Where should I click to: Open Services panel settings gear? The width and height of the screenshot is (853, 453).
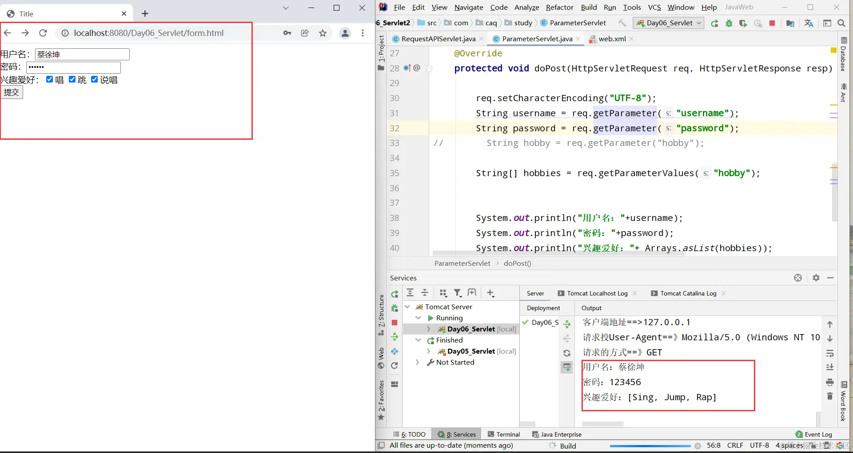pyautogui.click(x=816, y=278)
